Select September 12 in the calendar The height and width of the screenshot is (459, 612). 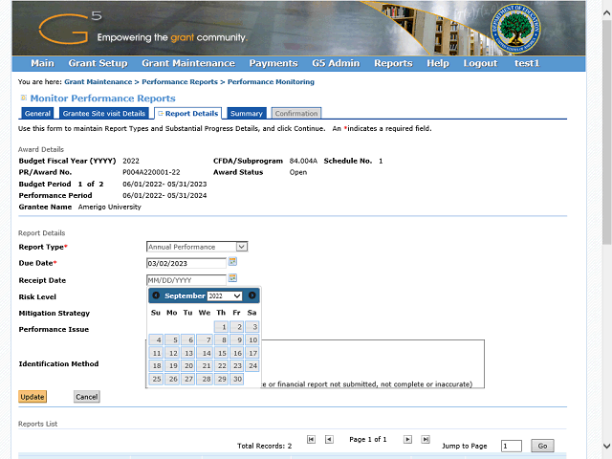pyautogui.click(x=172, y=353)
